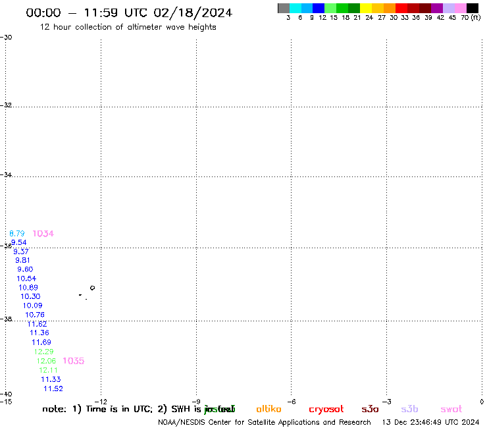Click the wave height value 11.33
The image size is (487, 428).
click(x=51, y=379)
